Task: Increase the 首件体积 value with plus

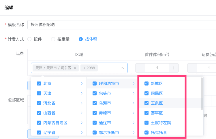Action: coord(174,68)
